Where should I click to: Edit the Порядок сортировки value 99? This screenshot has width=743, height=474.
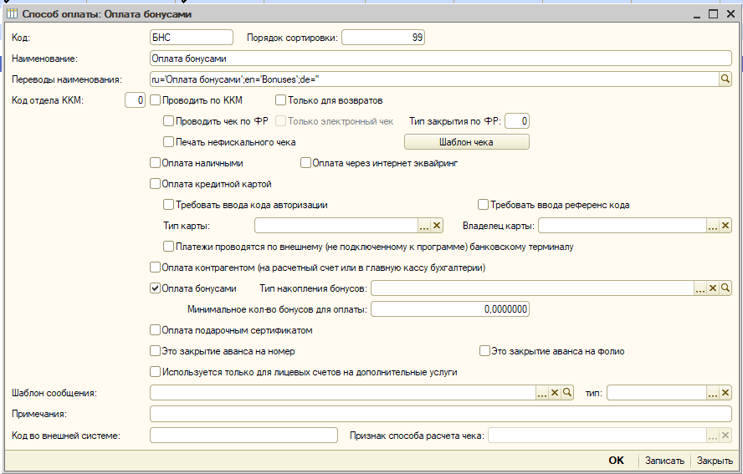point(383,38)
